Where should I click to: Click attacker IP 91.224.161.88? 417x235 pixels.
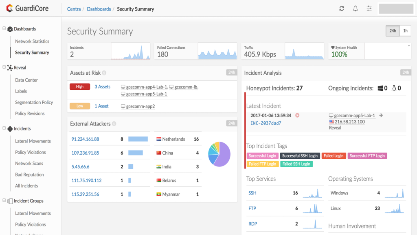(86, 139)
